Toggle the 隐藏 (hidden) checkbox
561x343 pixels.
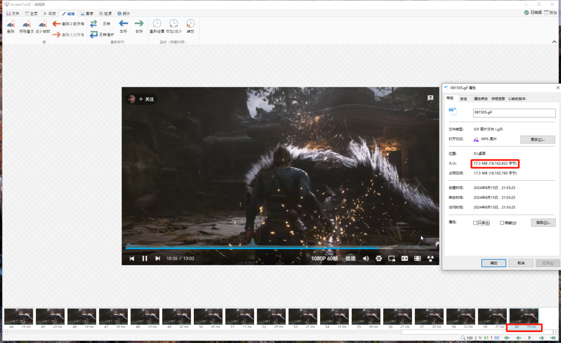point(502,223)
